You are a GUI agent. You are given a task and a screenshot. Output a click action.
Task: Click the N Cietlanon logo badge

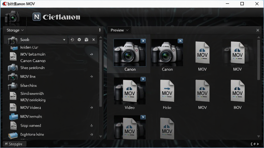(x=37, y=17)
